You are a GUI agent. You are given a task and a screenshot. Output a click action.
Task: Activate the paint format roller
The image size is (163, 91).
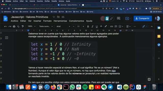(x=23, y=27)
